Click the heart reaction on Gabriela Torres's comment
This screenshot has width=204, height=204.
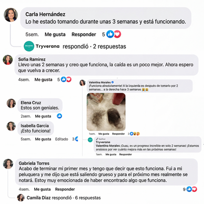tap(194, 189)
